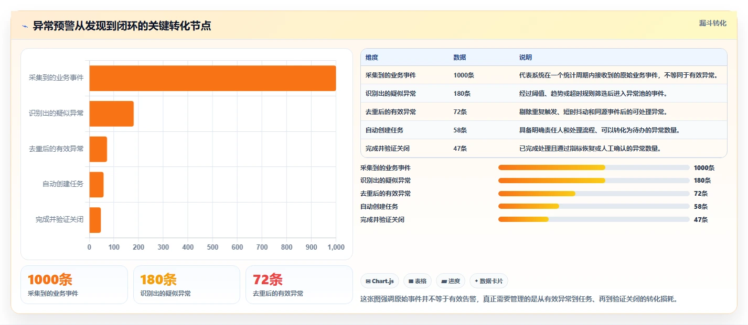Click the lightning icon beside the title
The width and height of the screenshot is (748, 325).
pyautogui.click(x=25, y=26)
